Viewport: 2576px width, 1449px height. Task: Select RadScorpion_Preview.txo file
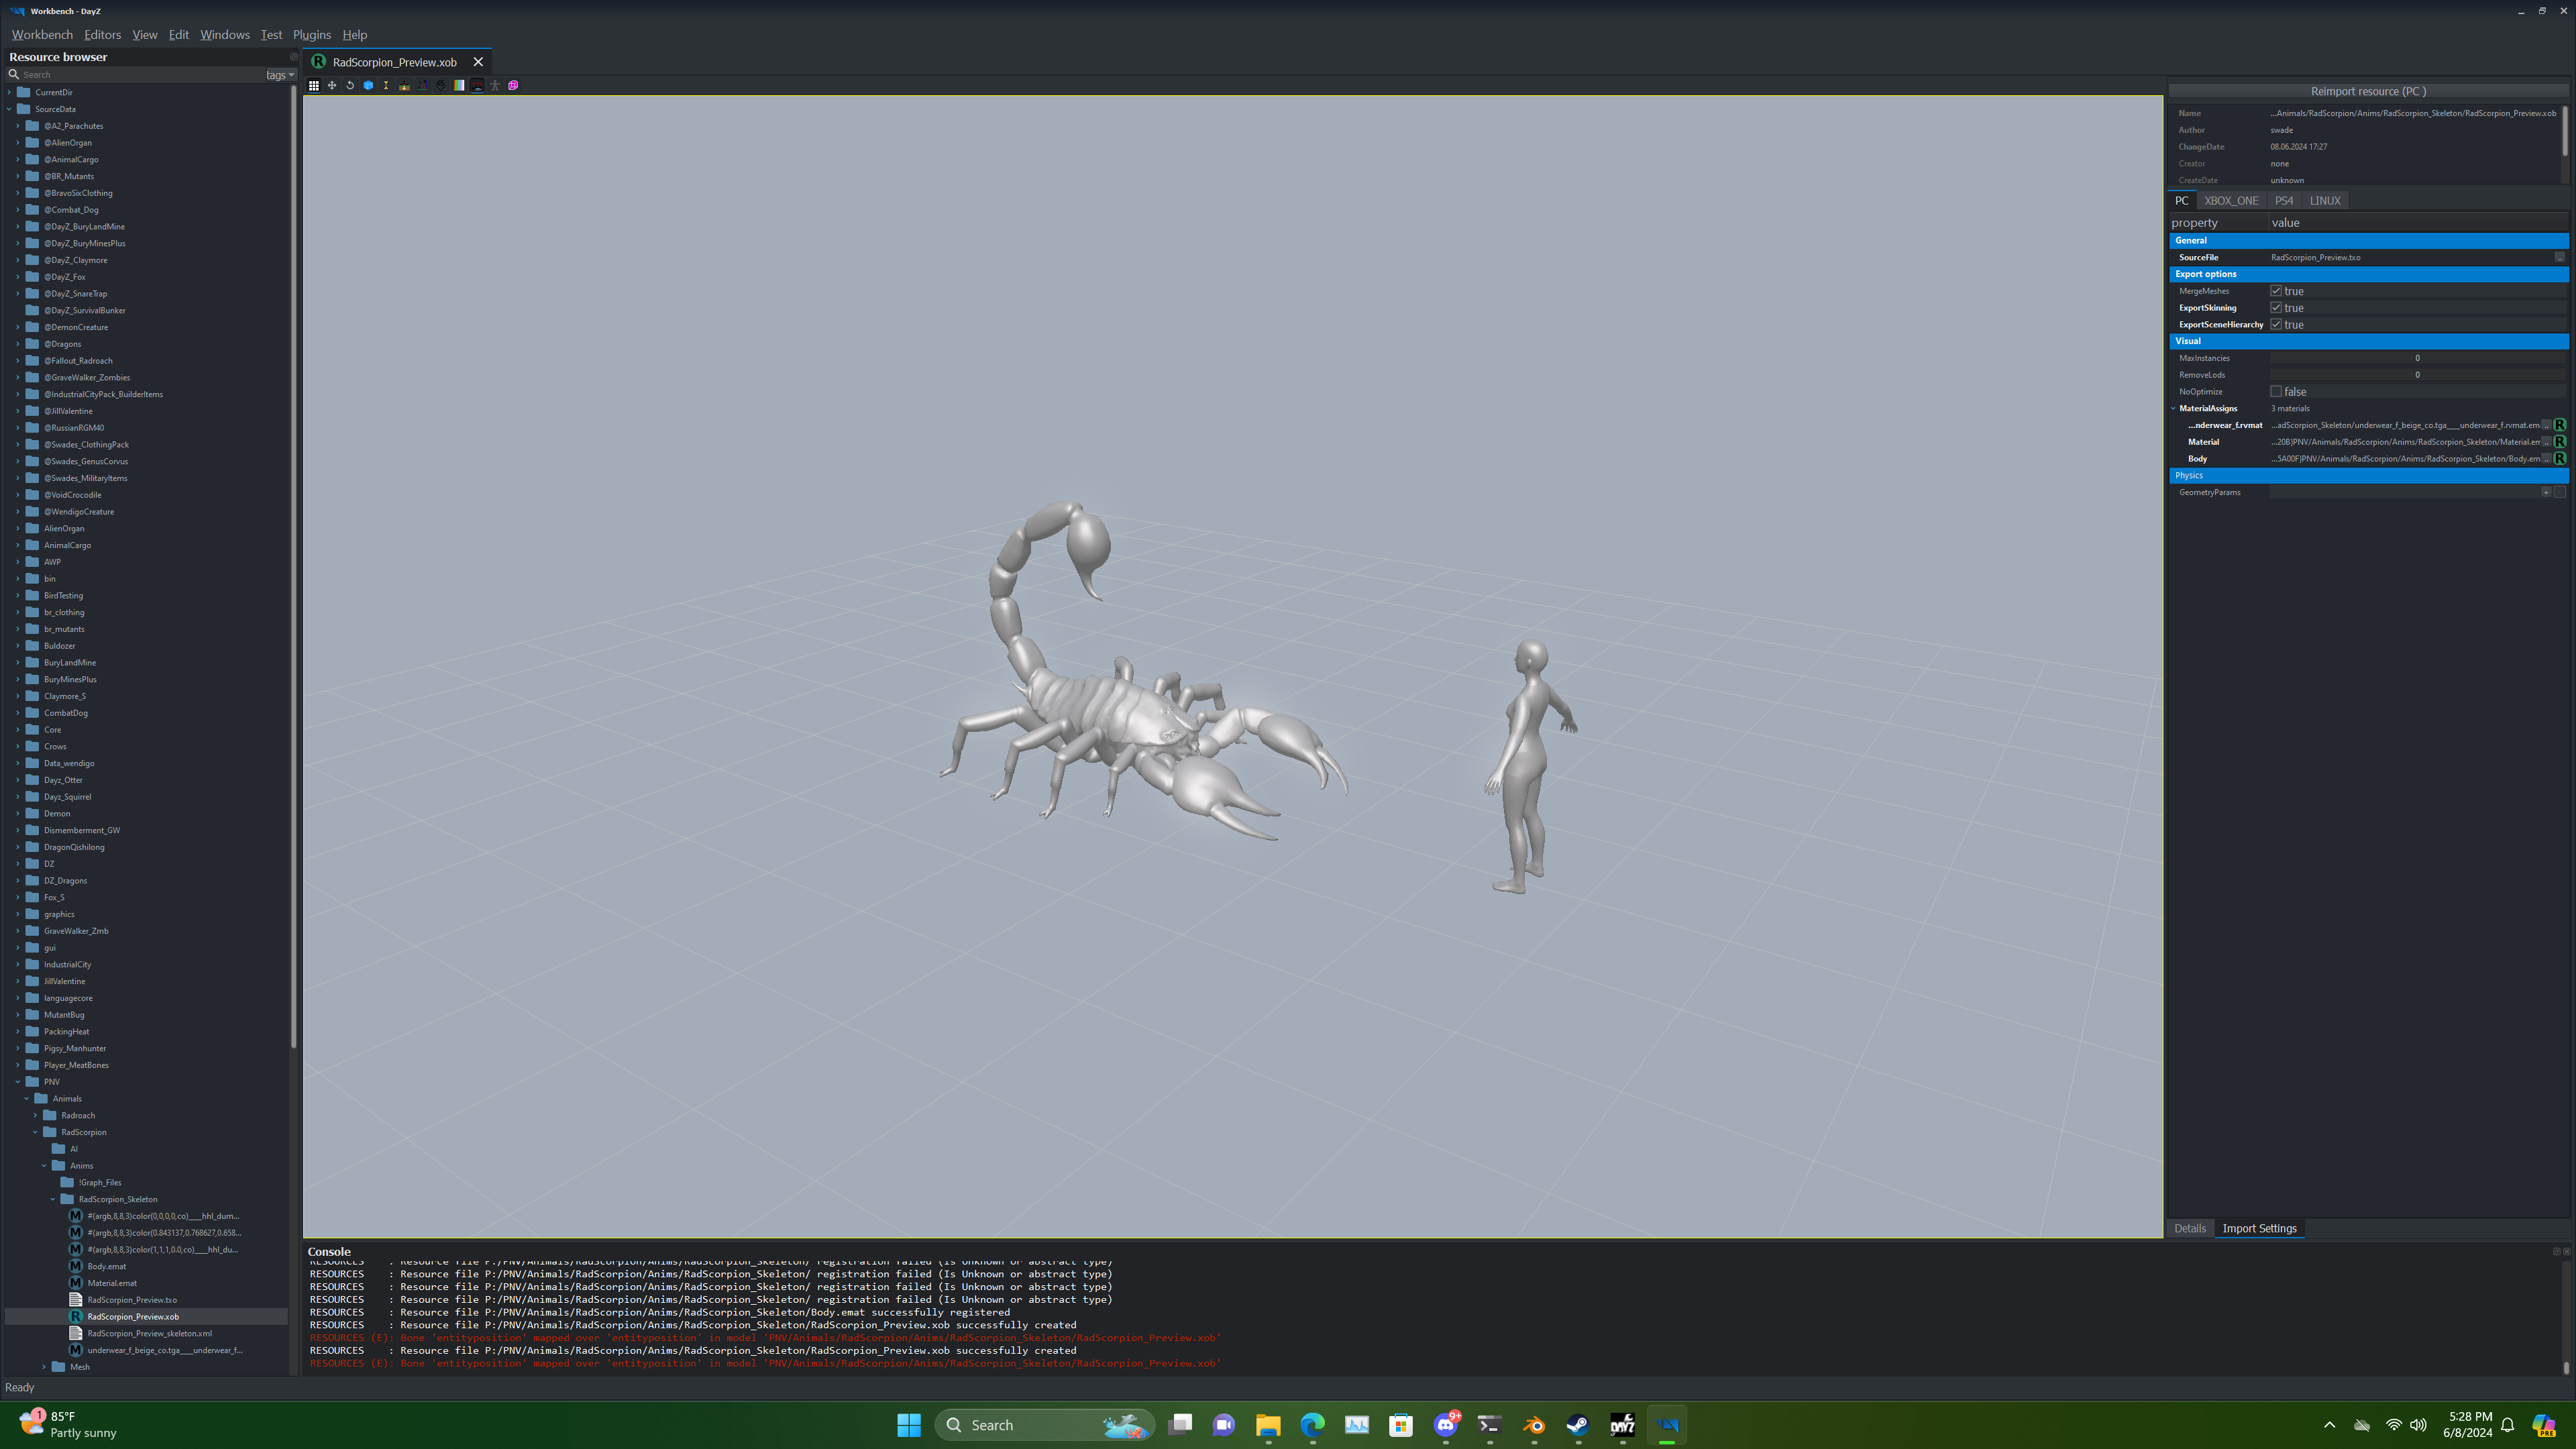[x=132, y=1300]
